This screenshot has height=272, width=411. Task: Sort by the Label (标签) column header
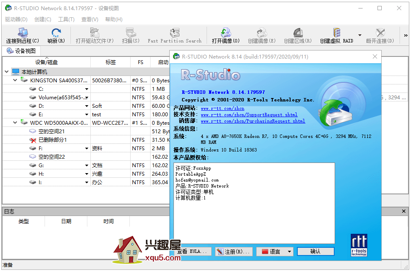pos(110,62)
